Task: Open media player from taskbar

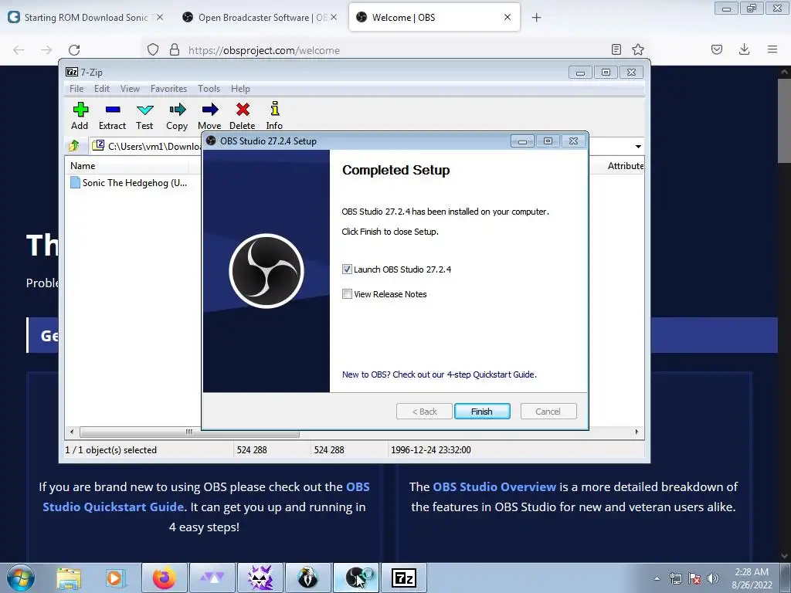Action: [x=114, y=578]
